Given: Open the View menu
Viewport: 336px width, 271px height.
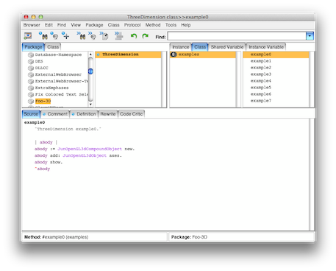Looking at the screenshot, I should [76, 25].
